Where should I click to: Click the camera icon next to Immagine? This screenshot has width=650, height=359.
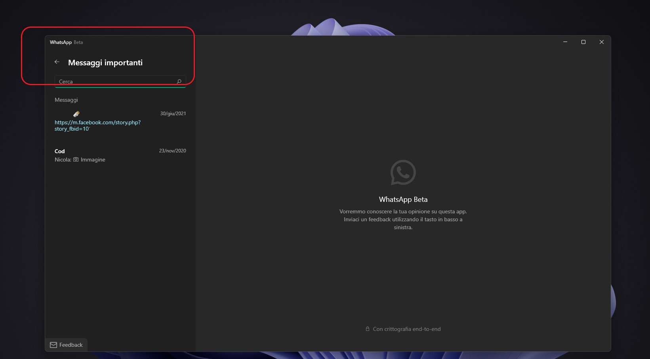point(76,160)
